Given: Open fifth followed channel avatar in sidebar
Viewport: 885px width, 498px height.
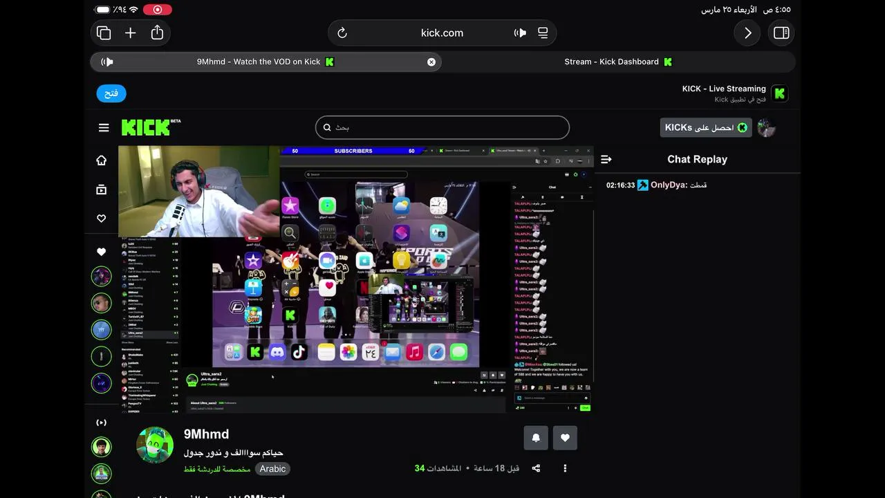Looking at the screenshot, I should [102, 383].
